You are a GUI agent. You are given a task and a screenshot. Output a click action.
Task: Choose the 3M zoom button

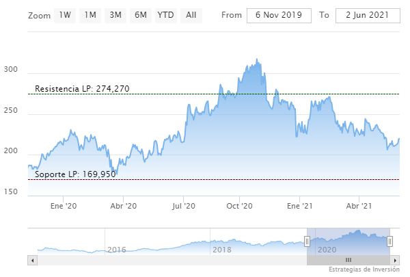click(115, 15)
